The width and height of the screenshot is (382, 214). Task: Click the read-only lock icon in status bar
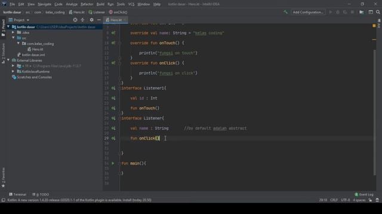[x=370, y=200]
